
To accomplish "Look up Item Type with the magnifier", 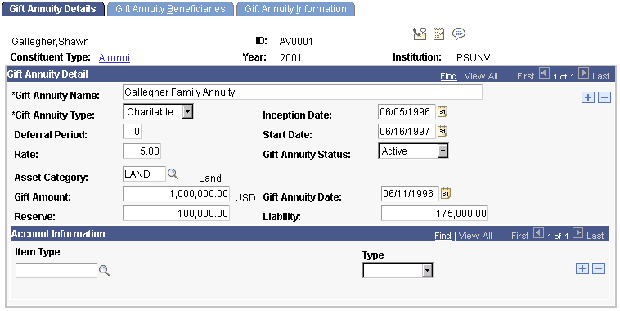I will pyautogui.click(x=104, y=271).
